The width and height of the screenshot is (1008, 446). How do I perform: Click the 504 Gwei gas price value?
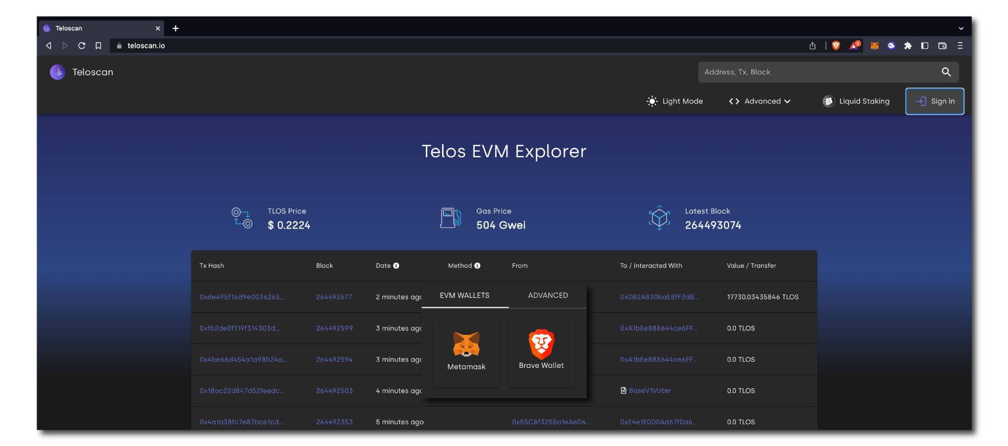pyautogui.click(x=501, y=225)
